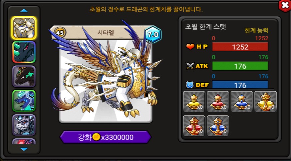Screen dimensions: 291x161
Task: Click the purple 강화 x3300000 button
Action: click(x=106, y=137)
